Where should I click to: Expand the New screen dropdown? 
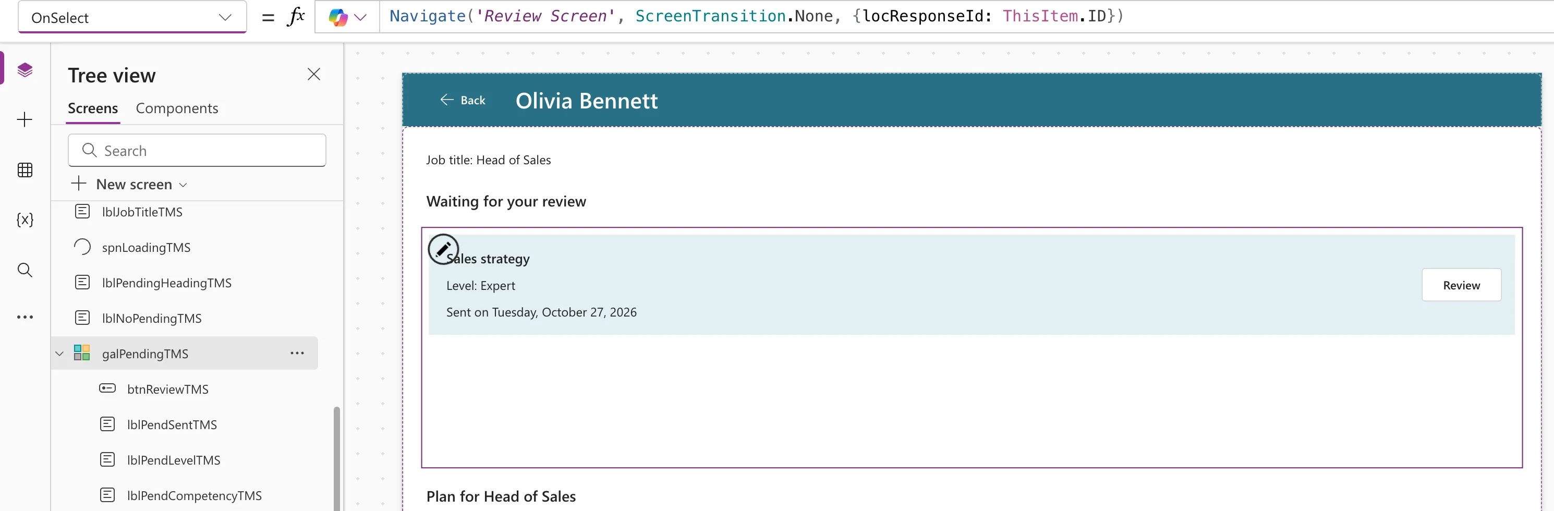pyautogui.click(x=184, y=185)
